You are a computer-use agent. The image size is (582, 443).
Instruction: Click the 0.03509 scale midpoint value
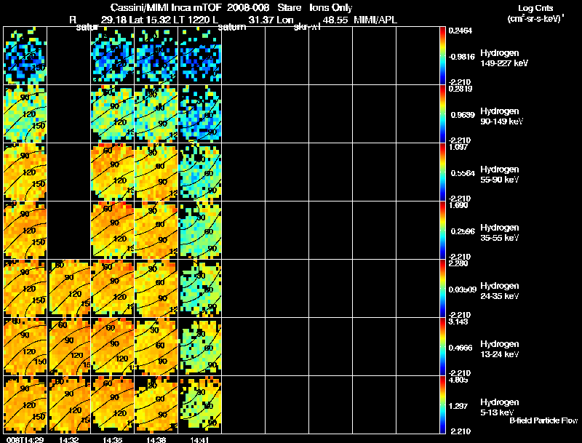[x=462, y=290]
